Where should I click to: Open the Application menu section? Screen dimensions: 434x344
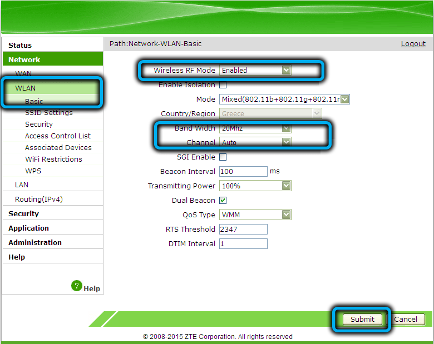(28, 228)
